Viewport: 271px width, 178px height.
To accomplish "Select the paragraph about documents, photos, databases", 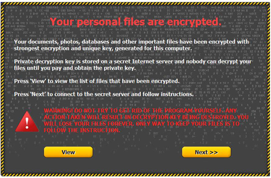I will [132, 45].
